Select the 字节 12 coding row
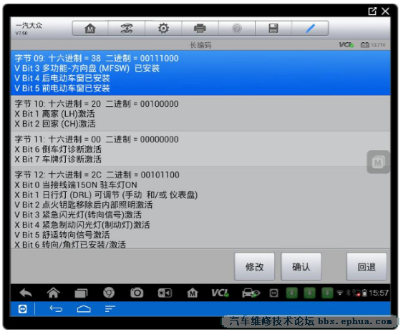 point(200,207)
